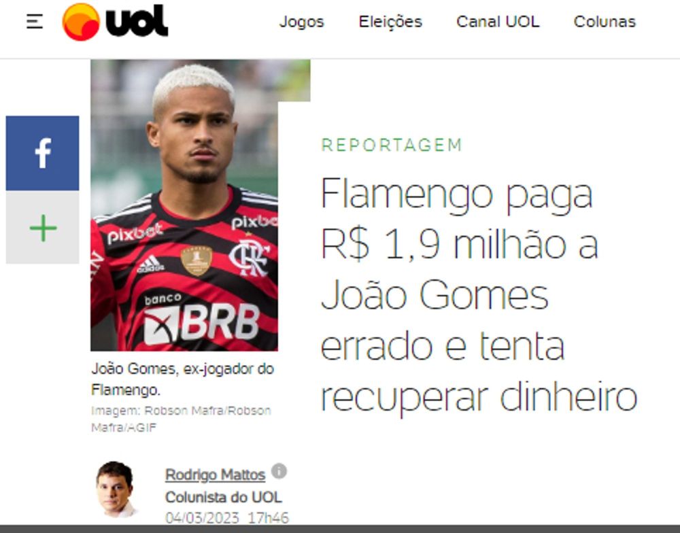The width and height of the screenshot is (680, 533).
Task: Open Canal UOL in navigation
Action: coord(498,22)
